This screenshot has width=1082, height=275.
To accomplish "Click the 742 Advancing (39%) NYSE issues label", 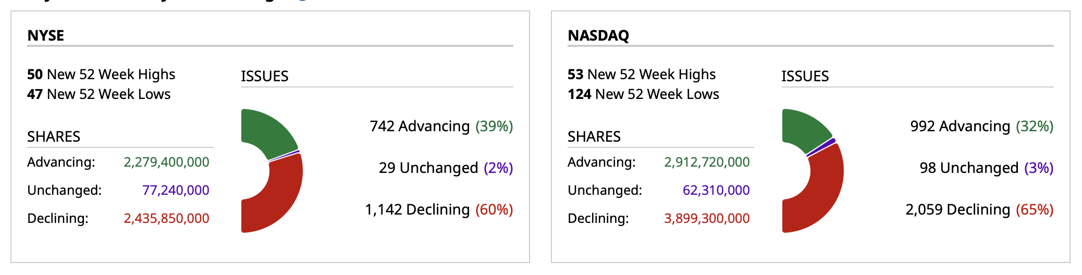I will coord(441,126).
